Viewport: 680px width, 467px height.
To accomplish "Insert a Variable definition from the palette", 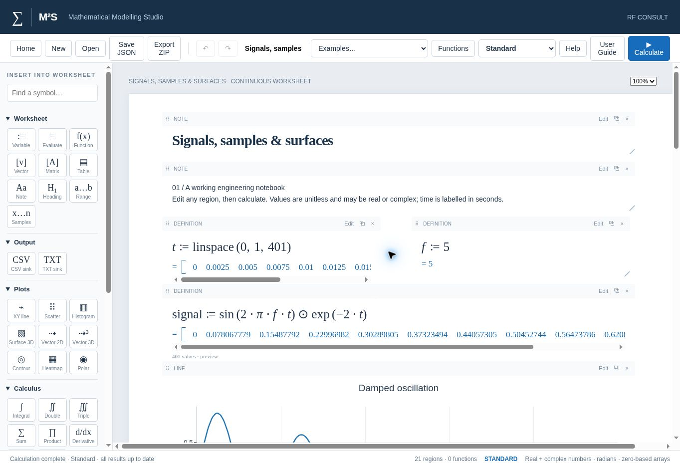I will point(21,139).
